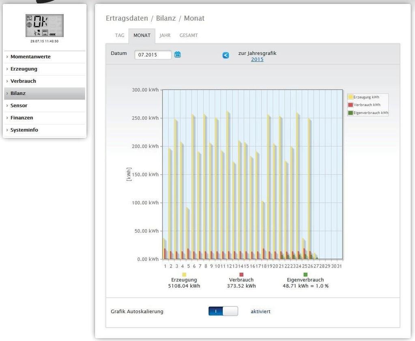The image size is (415, 341).
Task: Toggle the Grafik Autoskalierung switch
Action: tap(223, 311)
